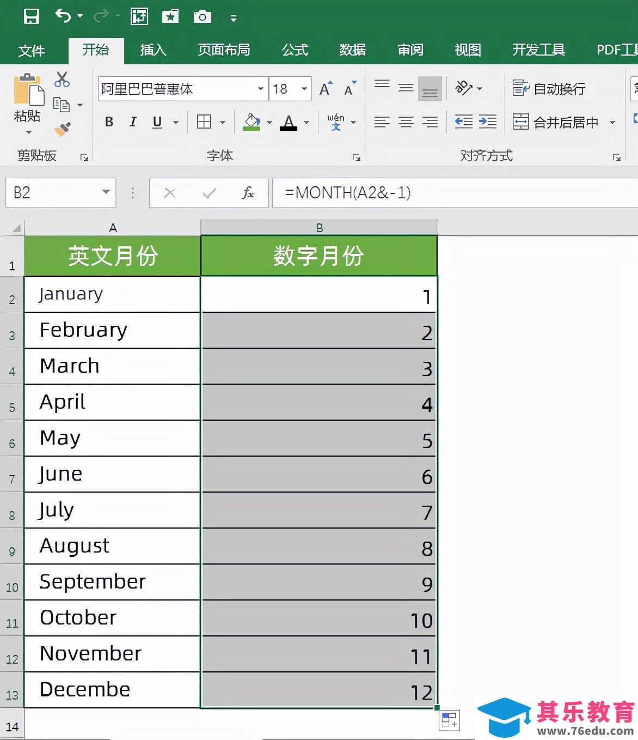The image size is (638, 740).
Task: Open clipboard pane dialog launcher
Action: point(84,157)
